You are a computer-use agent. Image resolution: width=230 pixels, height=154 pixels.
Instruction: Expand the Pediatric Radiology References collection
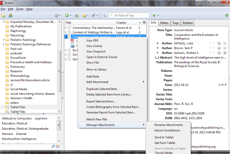4,44
